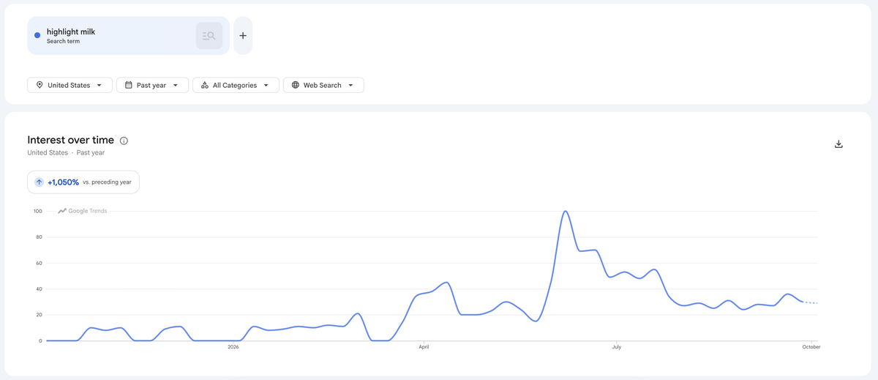878x380 pixels.
Task: Click the April x-axis label
Action: pos(424,347)
